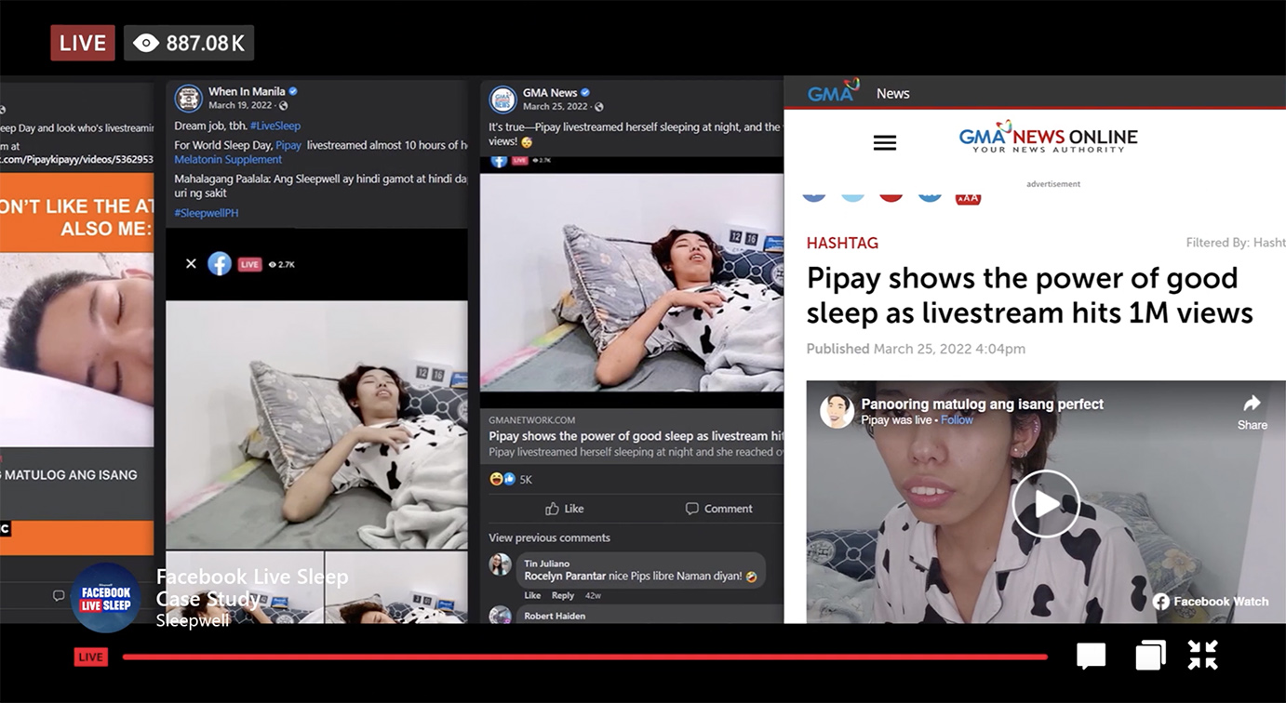Open the Facebook Live Sleep channel avatar

[x=105, y=598]
